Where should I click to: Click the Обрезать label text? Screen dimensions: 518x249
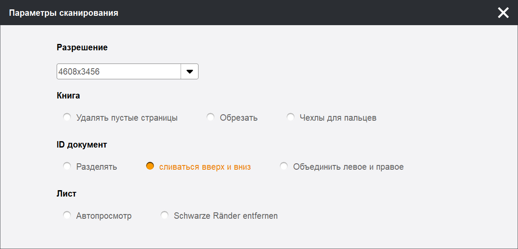point(239,118)
